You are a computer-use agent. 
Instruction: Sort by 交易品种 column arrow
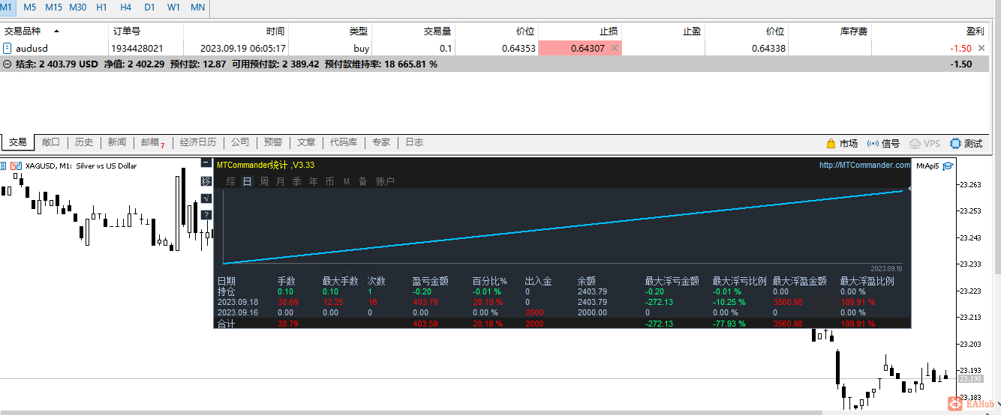click(x=56, y=31)
